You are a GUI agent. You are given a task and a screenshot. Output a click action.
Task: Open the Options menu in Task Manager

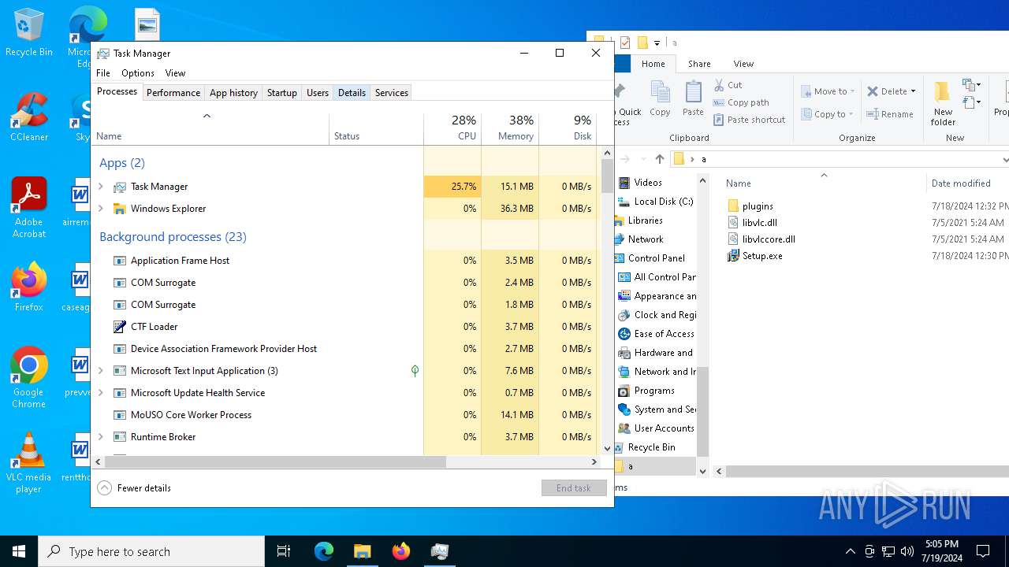click(138, 73)
